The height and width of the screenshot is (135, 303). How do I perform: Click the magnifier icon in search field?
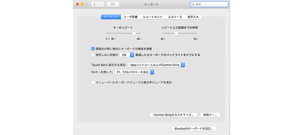(x=193, y=4)
